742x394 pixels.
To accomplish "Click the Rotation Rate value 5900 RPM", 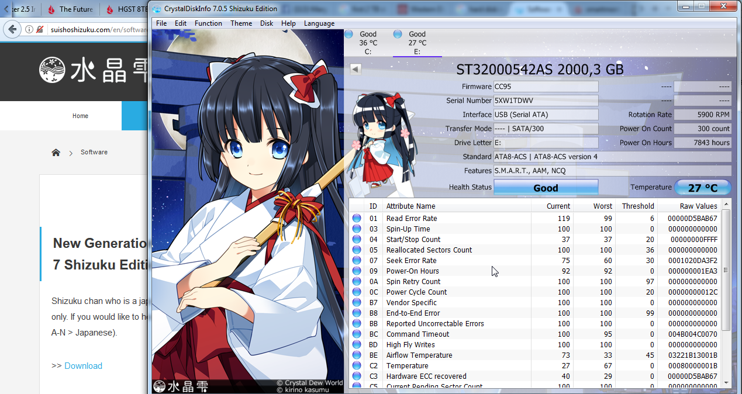I will (703, 115).
